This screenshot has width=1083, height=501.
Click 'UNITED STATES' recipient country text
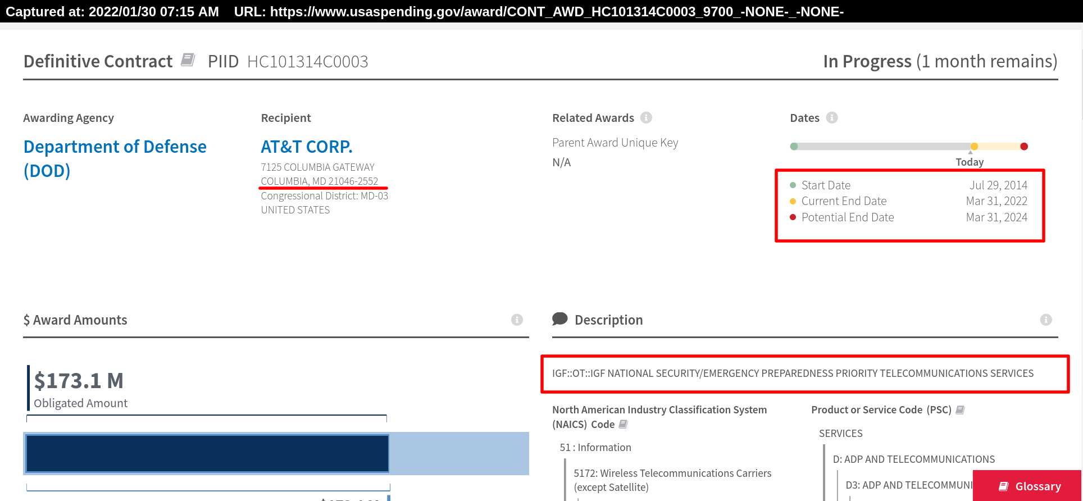[295, 210]
